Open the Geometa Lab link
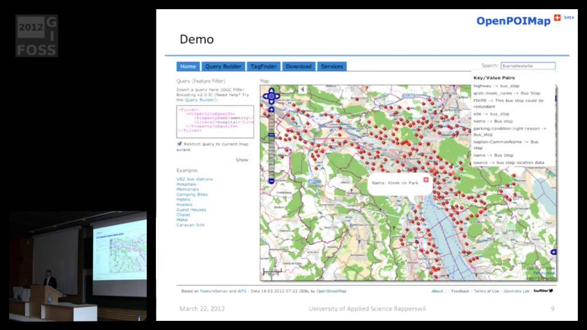This screenshot has height=330, width=587. coord(516,291)
